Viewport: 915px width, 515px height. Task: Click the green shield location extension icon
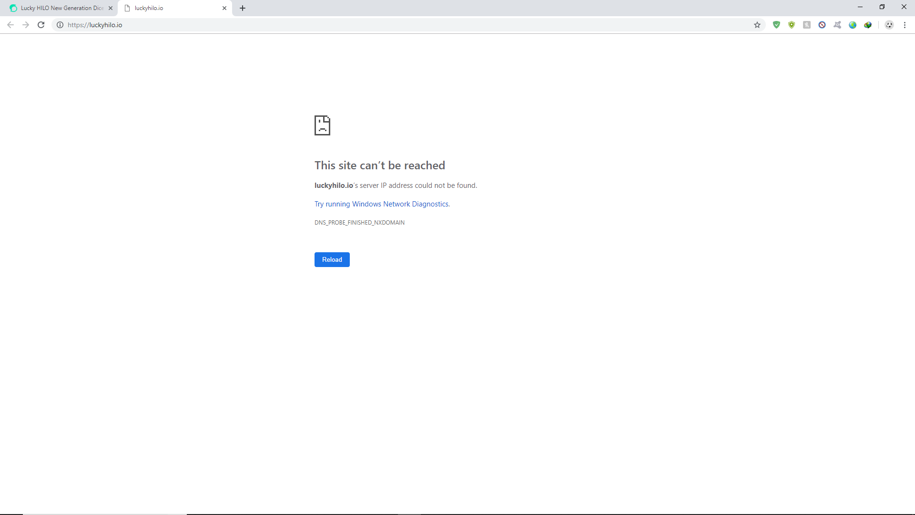pos(792,25)
